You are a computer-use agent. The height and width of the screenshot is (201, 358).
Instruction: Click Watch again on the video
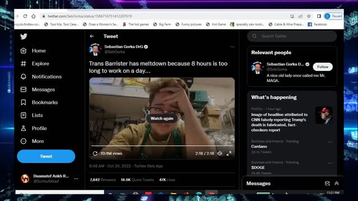[162, 118]
